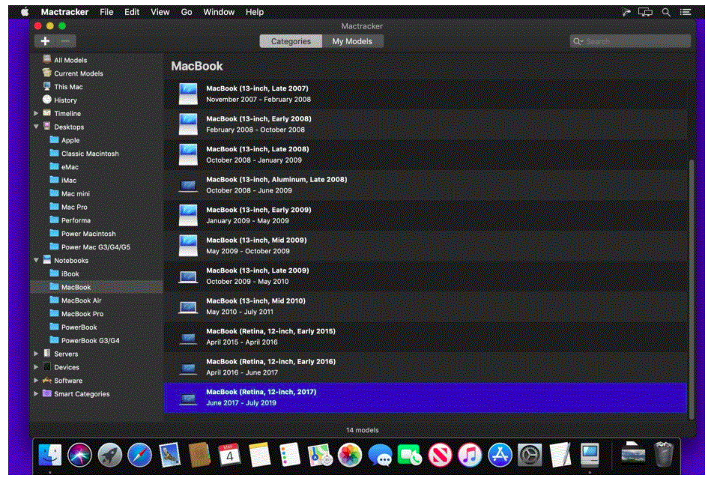The width and height of the screenshot is (714, 484).
Task: Open the Go menu
Action: point(187,12)
